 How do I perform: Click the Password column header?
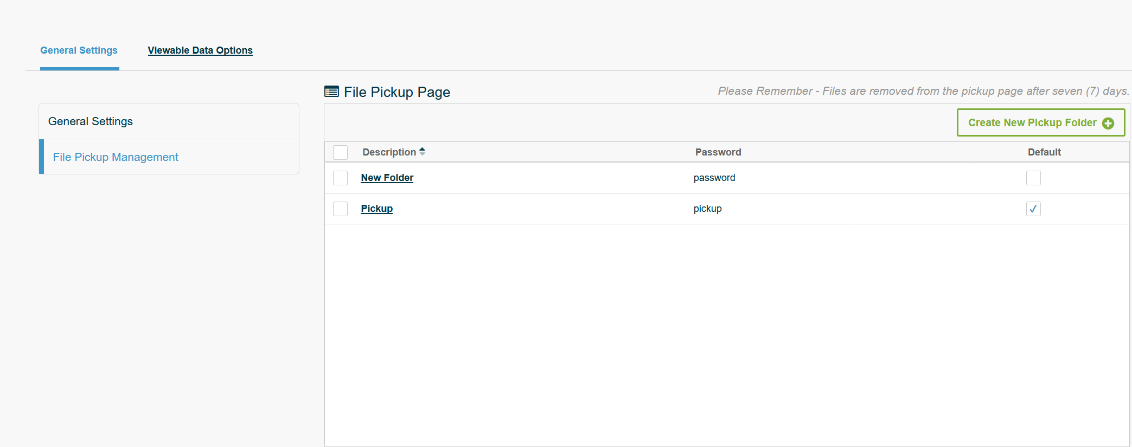[x=718, y=152]
